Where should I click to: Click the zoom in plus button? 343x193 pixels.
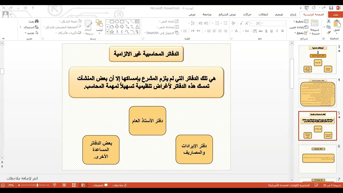click(x=19, y=185)
